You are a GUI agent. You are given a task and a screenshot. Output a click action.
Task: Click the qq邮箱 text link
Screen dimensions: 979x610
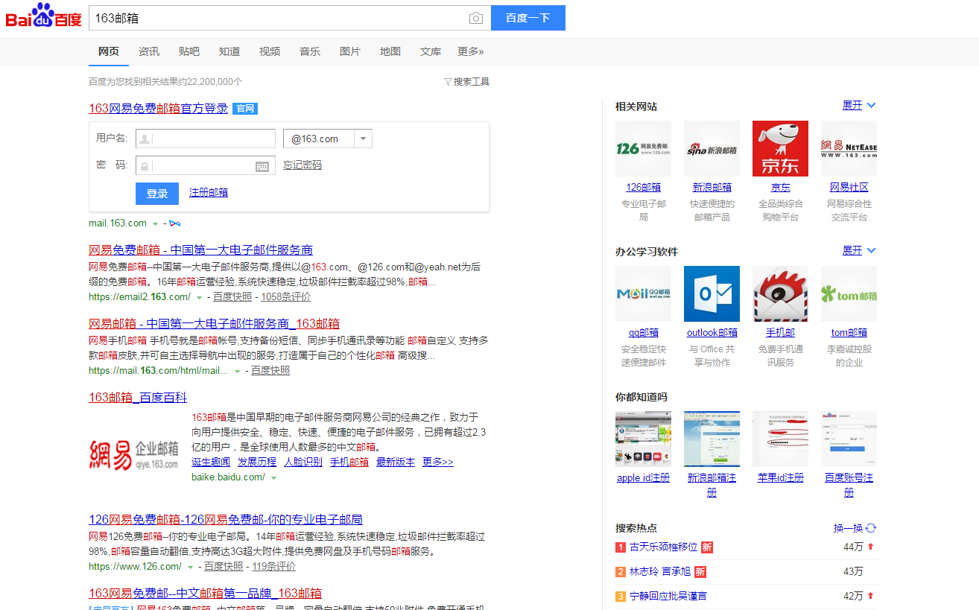(x=644, y=333)
